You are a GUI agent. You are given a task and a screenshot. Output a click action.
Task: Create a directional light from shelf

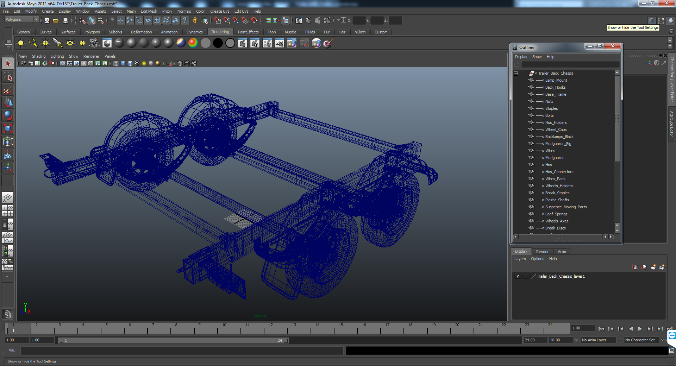point(33,43)
